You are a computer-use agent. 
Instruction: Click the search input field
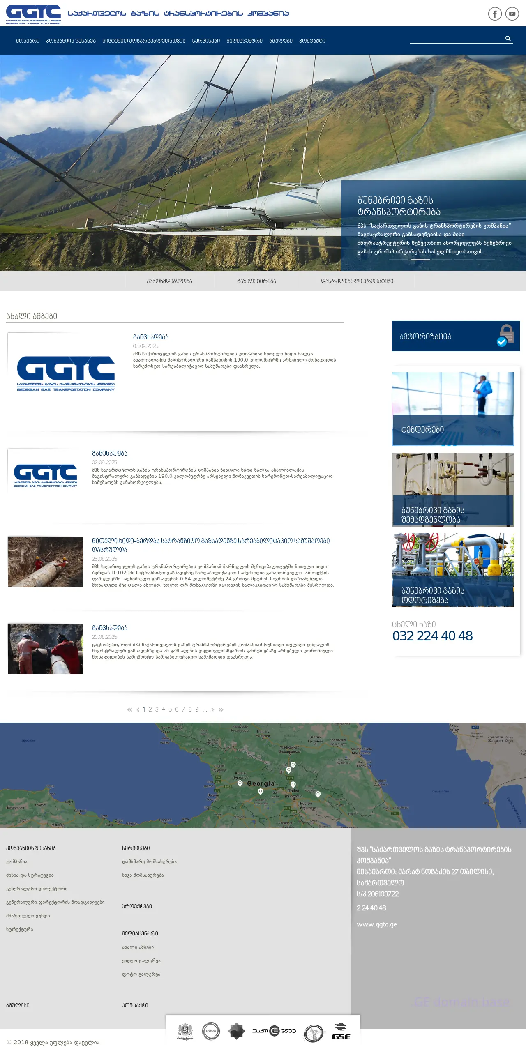pos(456,39)
